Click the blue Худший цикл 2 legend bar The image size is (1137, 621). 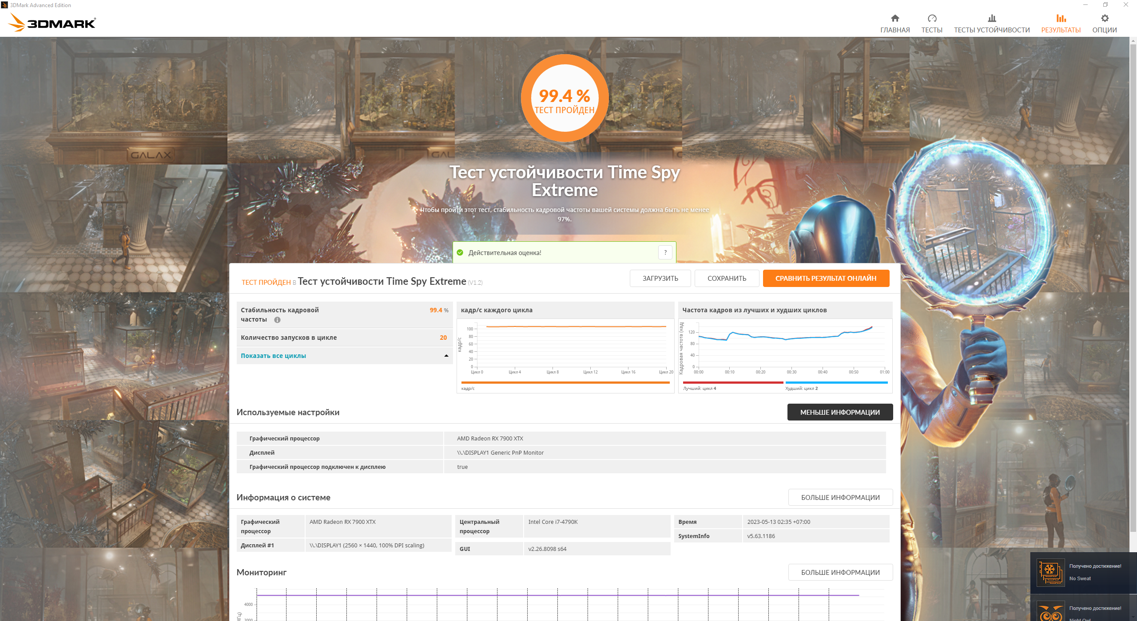pos(836,382)
